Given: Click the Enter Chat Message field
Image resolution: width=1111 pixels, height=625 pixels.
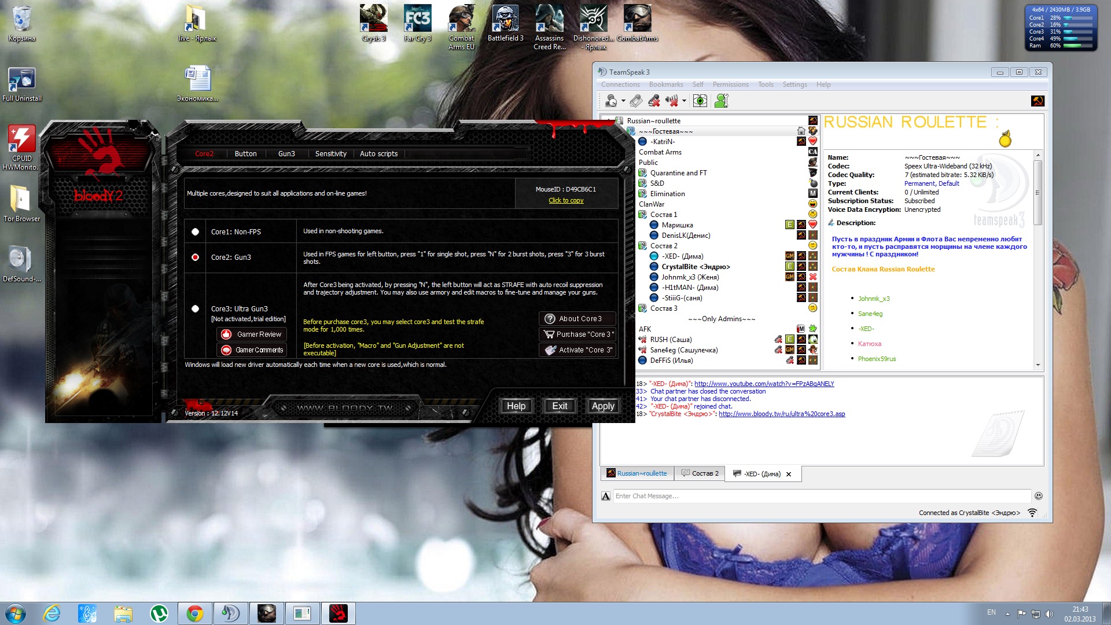Looking at the screenshot, I should (x=822, y=496).
